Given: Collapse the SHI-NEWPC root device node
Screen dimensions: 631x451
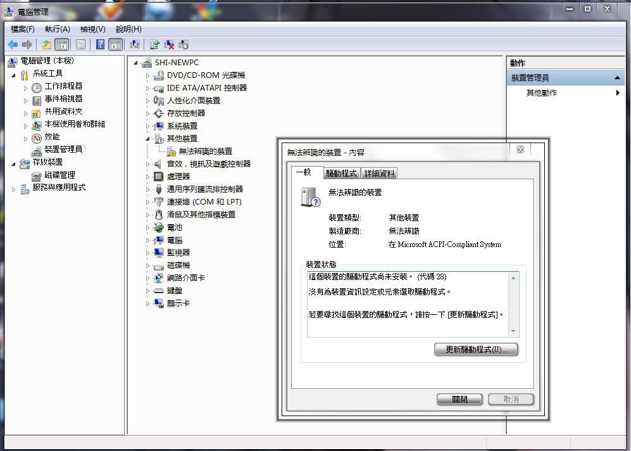Looking at the screenshot, I should click(x=135, y=63).
